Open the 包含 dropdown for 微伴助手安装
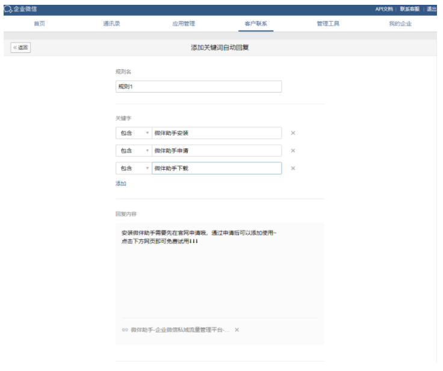 click(x=133, y=133)
